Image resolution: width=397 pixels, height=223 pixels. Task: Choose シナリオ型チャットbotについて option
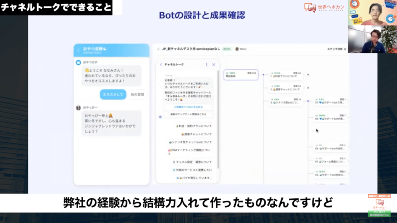coord(190,142)
